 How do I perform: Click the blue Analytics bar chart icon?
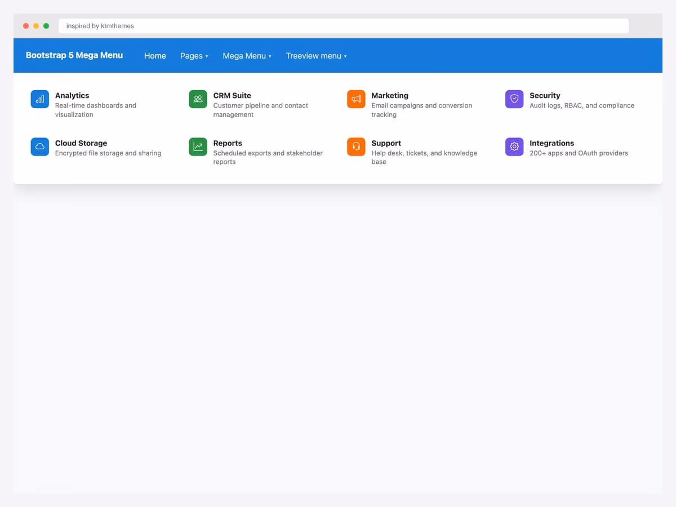(x=40, y=99)
